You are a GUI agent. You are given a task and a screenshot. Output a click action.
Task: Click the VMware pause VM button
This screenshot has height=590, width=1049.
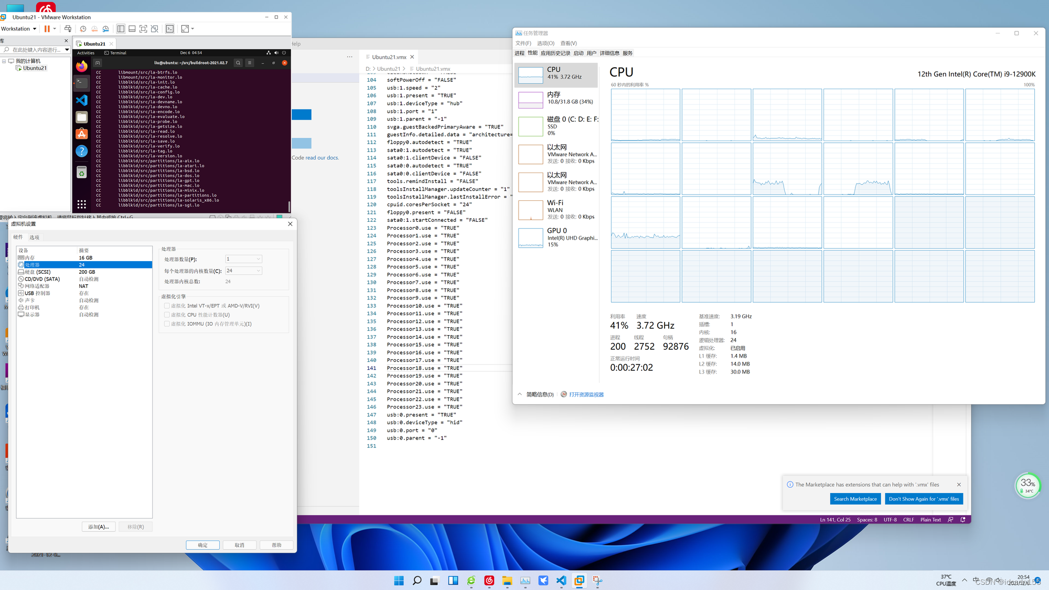click(47, 29)
